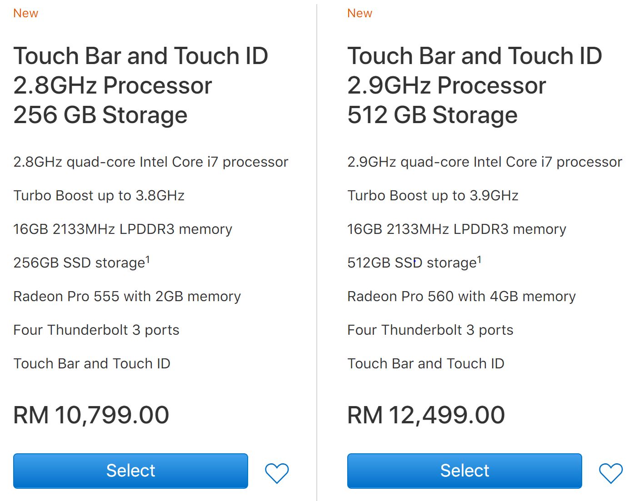
Task: Select the 2.8GHz 256 GB model
Action: [x=130, y=471]
